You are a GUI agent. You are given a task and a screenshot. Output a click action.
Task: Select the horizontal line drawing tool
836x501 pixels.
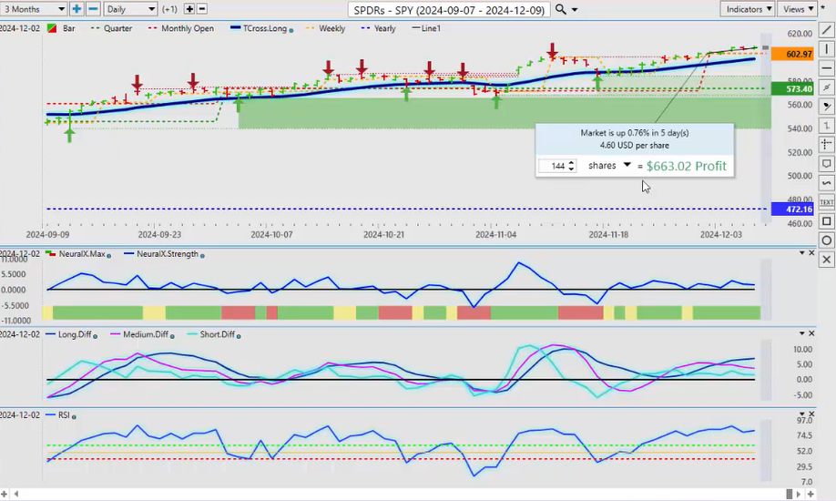pyautogui.click(x=826, y=68)
